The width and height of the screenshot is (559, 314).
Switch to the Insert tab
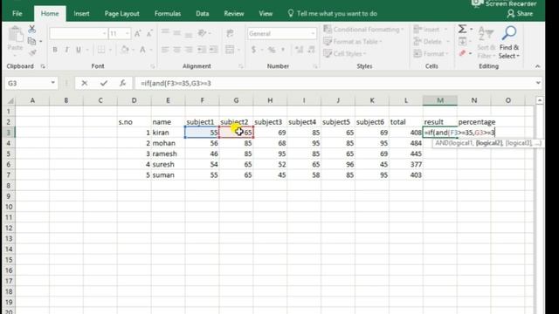[x=81, y=14]
